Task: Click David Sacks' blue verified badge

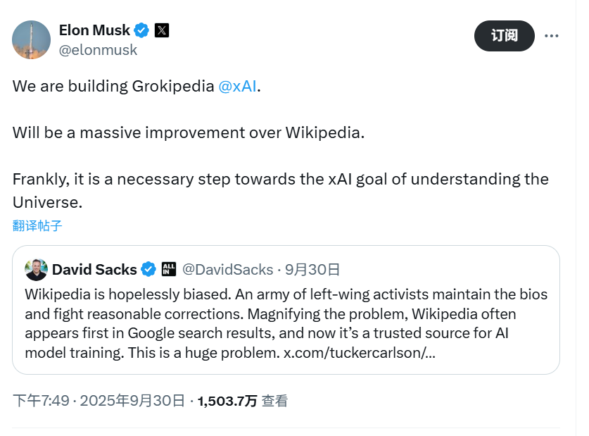Action: (x=148, y=269)
